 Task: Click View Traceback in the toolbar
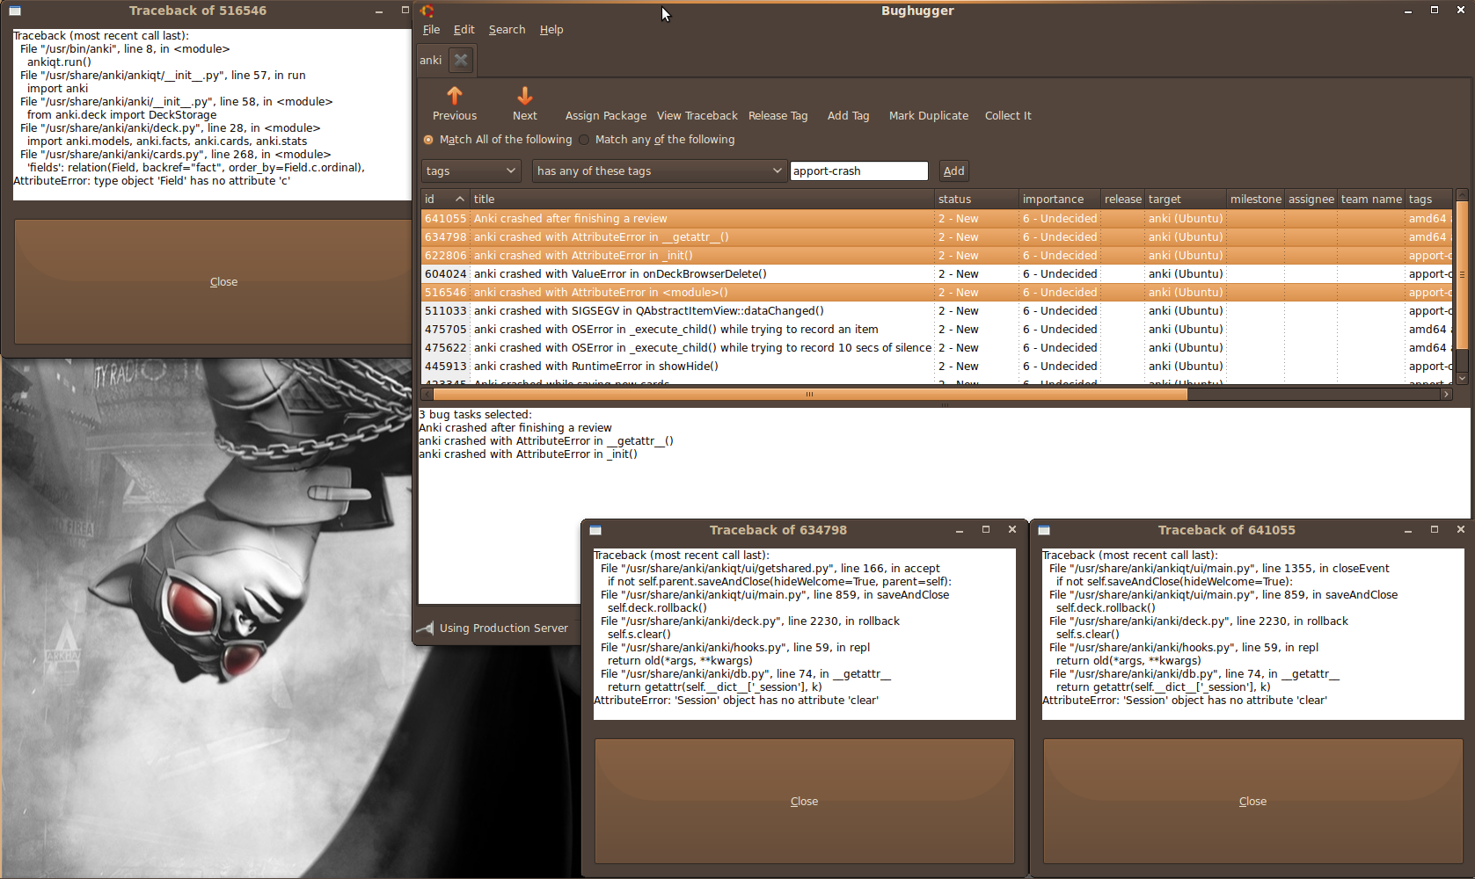(697, 115)
